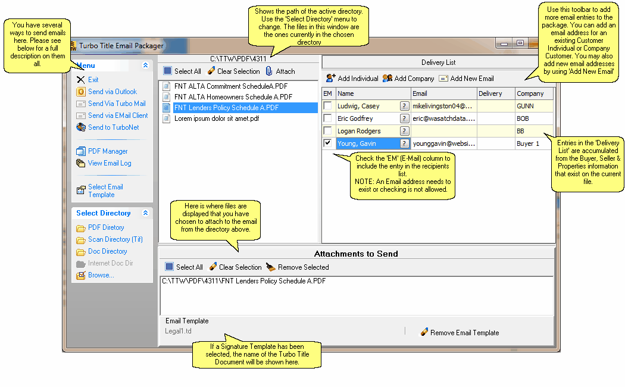Viewport: 625px width, 387px height.
Task: Select FNT Lenders Policy Schedule A.PDF file
Action: point(226,108)
